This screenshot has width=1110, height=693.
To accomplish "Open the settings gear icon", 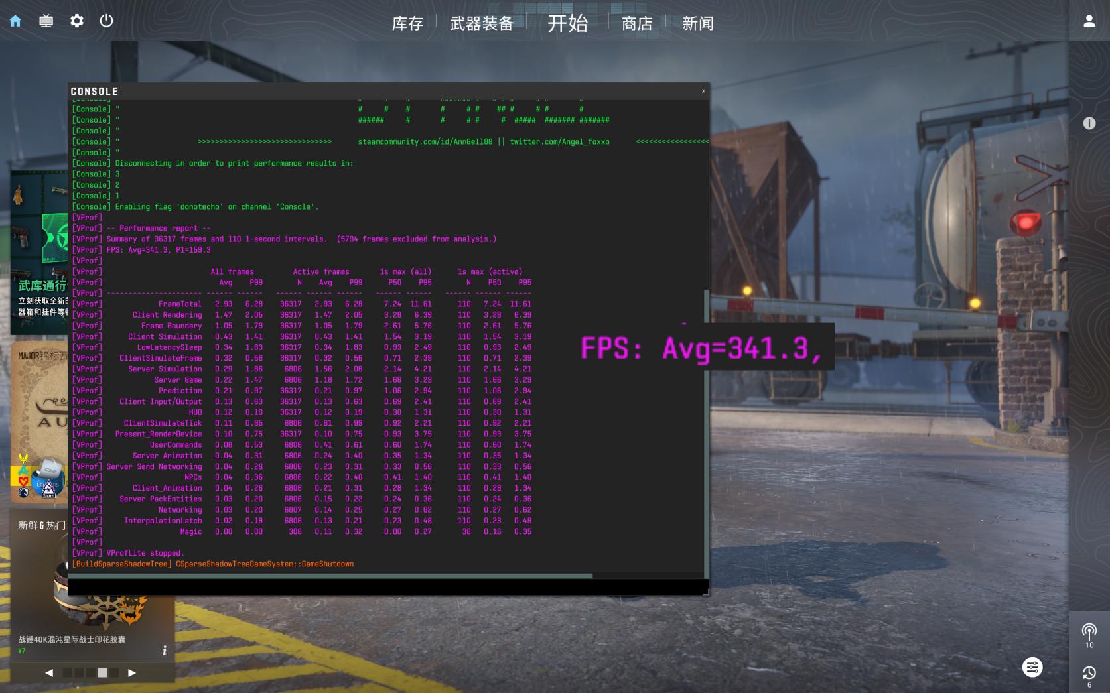I will (77, 21).
